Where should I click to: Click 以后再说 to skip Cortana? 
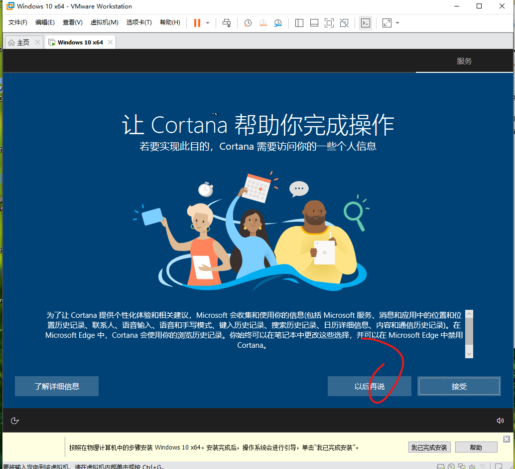click(370, 386)
